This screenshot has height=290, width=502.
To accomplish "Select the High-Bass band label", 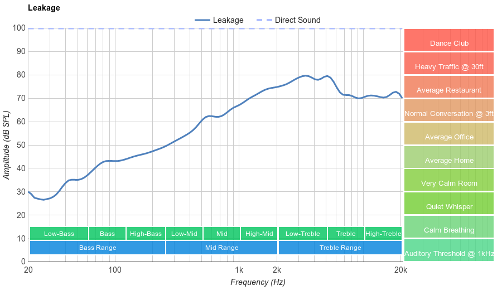I will tap(146, 234).
